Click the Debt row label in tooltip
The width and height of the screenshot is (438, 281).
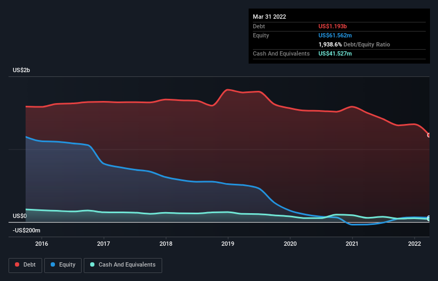tap(259, 26)
